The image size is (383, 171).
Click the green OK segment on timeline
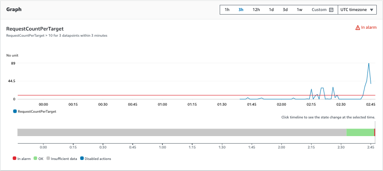point(360,132)
